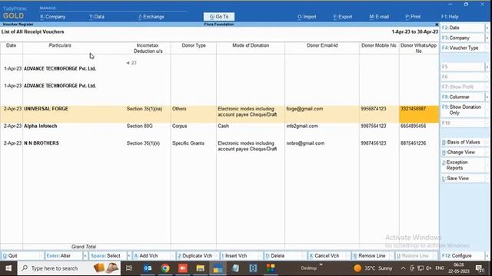Click mobile number 9987456123
The image size is (492, 276).
(x=374, y=143)
